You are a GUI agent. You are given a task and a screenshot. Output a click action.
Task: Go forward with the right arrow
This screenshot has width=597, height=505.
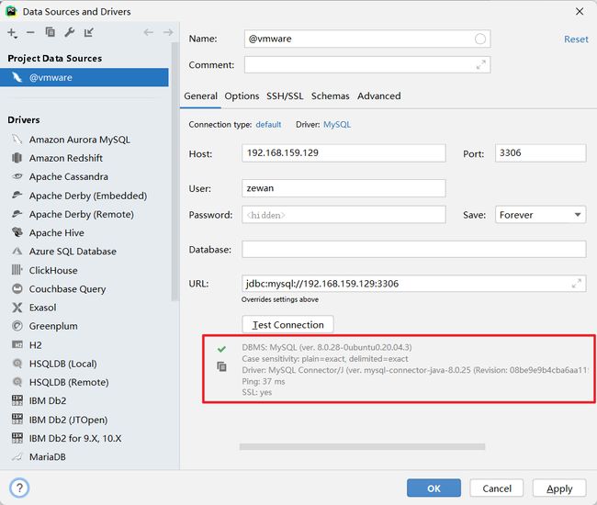coord(167,32)
